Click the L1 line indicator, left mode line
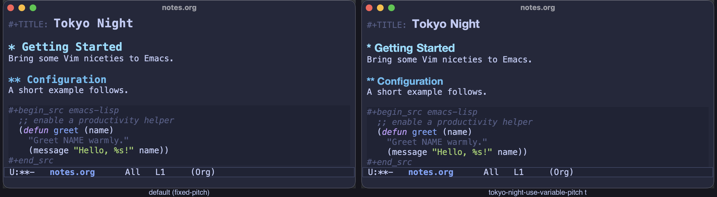Image resolution: width=717 pixels, height=197 pixels. click(160, 172)
